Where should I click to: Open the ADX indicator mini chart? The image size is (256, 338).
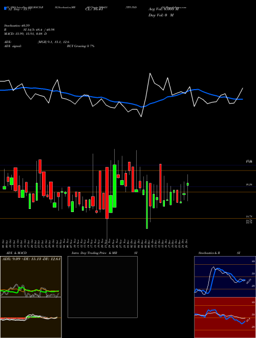(x=31, y=277)
